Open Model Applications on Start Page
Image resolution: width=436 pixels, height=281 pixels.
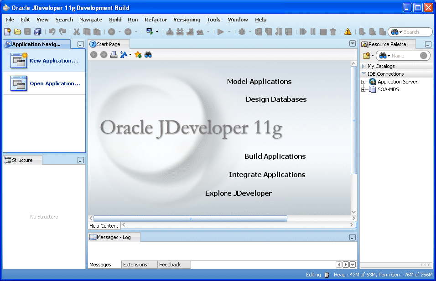click(259, 82)
